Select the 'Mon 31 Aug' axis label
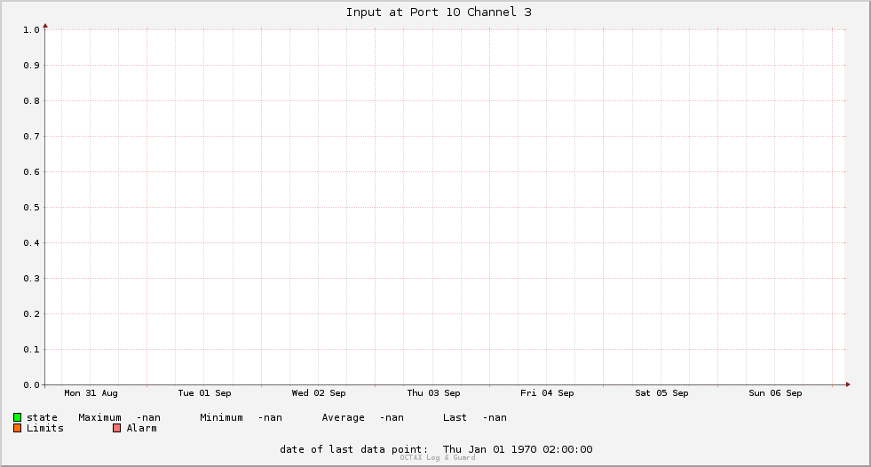Image resolution: width=871 pixels, height=467 pixels. pyautogui.click(x=91, y=393)
